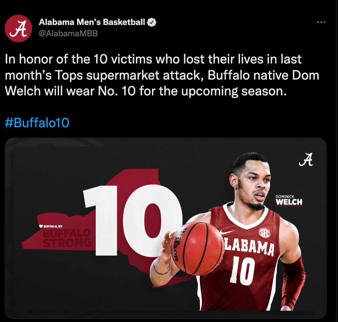Click the SEC logo on the jersey
Viewport: 338px width, 322px height.
264,233
